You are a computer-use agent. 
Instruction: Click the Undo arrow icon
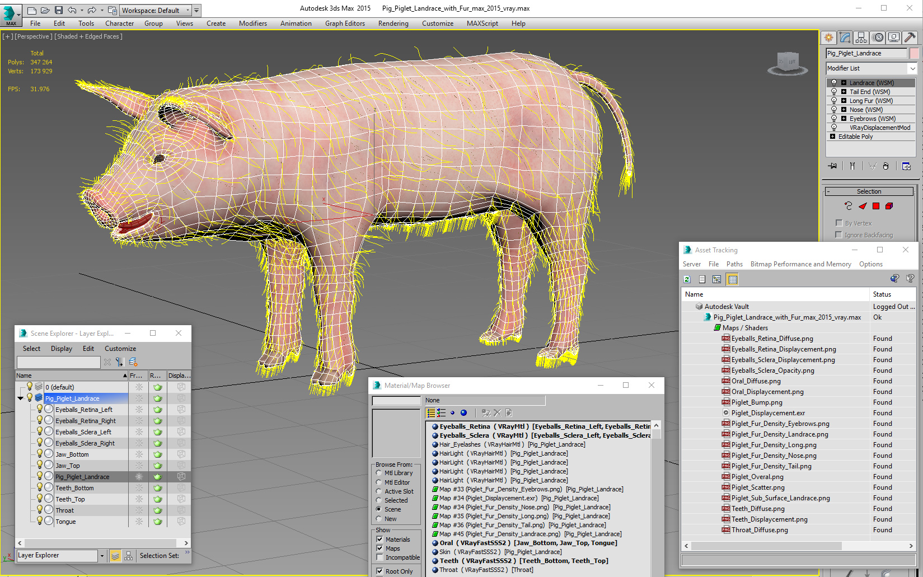(72, 10)
